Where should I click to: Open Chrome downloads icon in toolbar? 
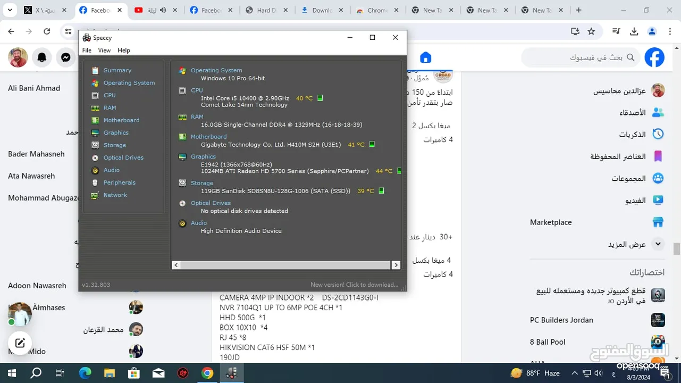pos(634,31)
